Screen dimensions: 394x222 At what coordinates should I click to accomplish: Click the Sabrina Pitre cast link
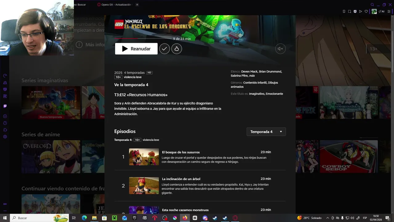[239, 76]
